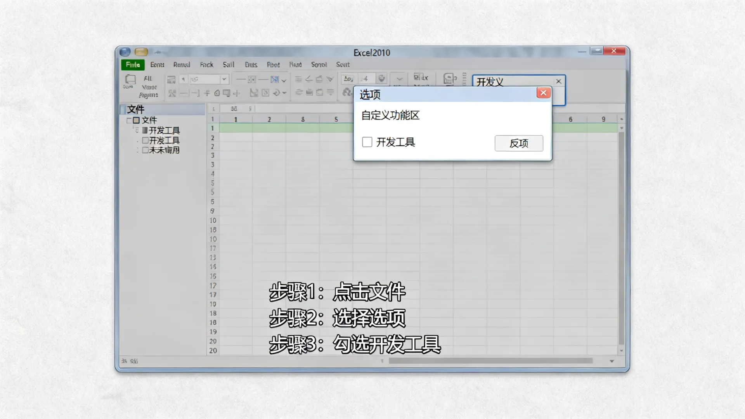This screenshot has width=745, height=419.
Task: Click the '4' size box in ribbon
Action: point(366,79)
